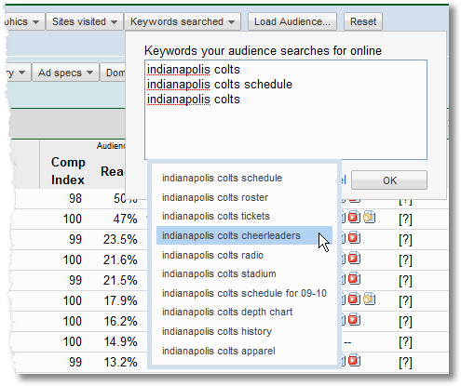Screen dimensions: 461x386
Task: Click the video ad icon in the 17.9% row
Action: (354, 299)
